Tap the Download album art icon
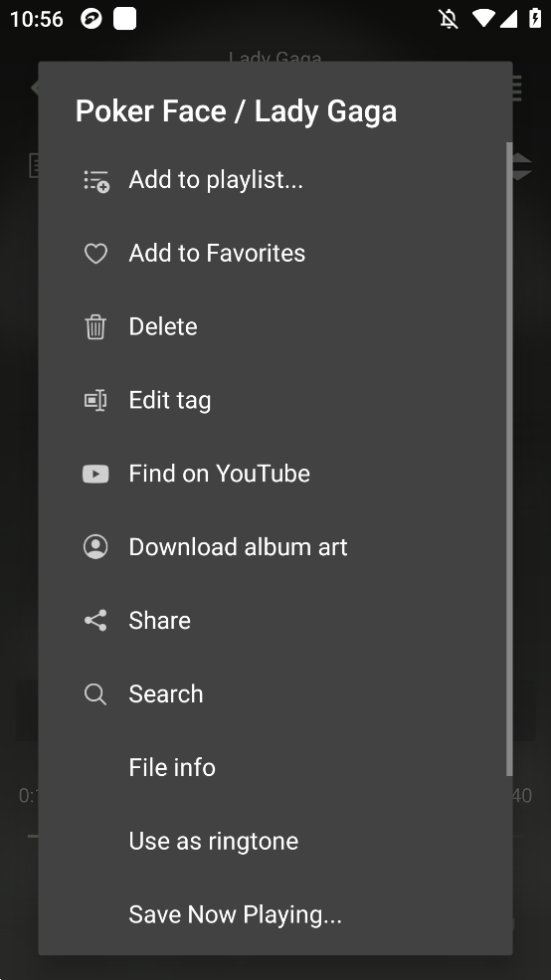This screenshot has height=980, width=551. [95, 547]
